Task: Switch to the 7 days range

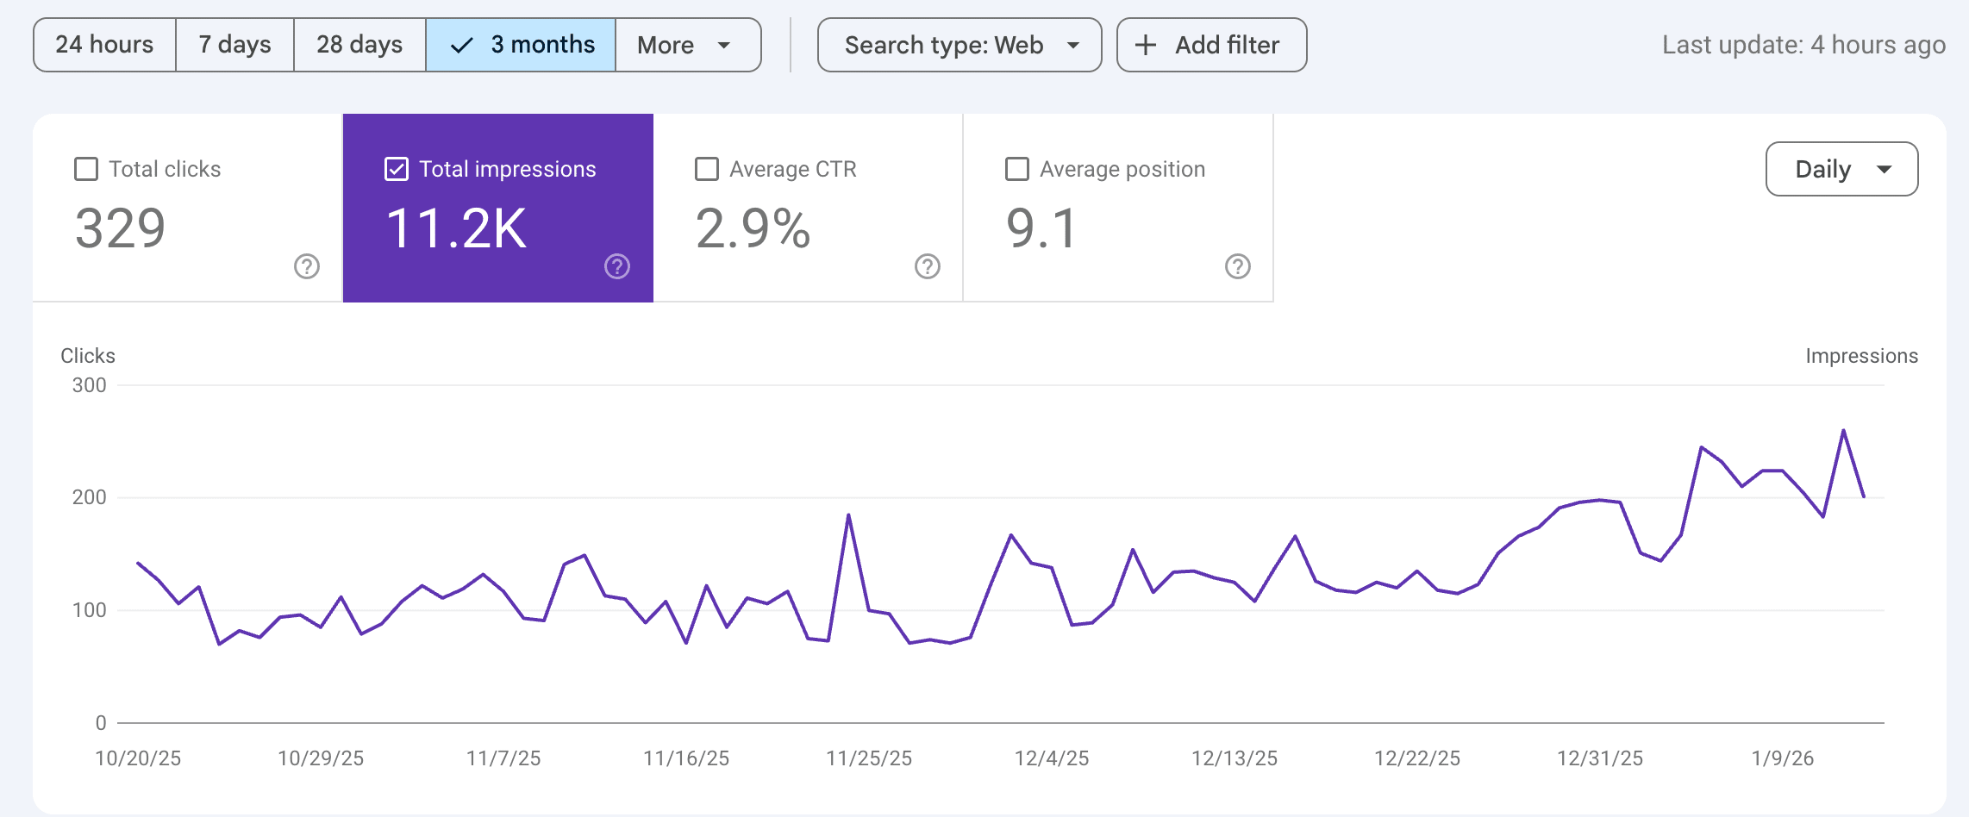Action: point(234,45)
